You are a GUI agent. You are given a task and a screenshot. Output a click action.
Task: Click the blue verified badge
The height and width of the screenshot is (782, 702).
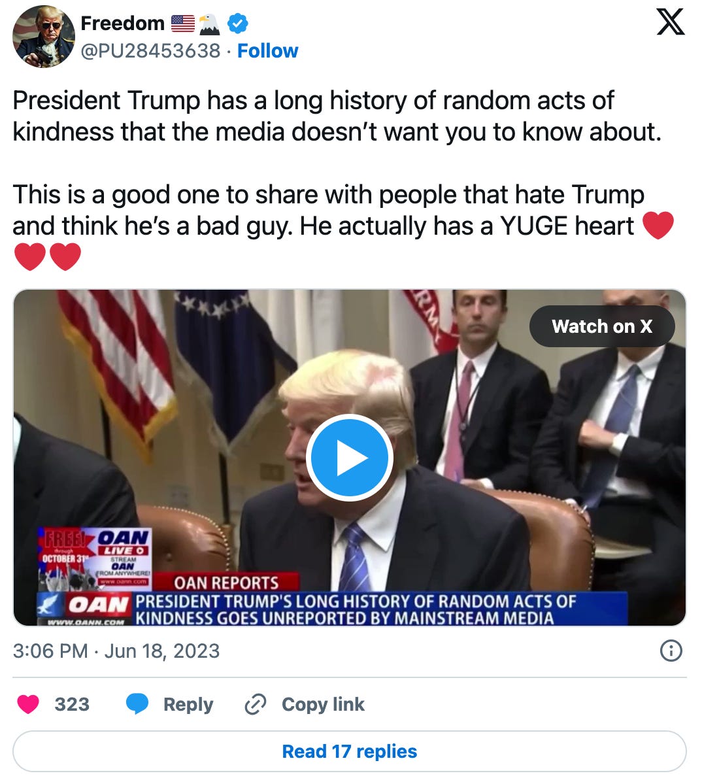point(237,24)
